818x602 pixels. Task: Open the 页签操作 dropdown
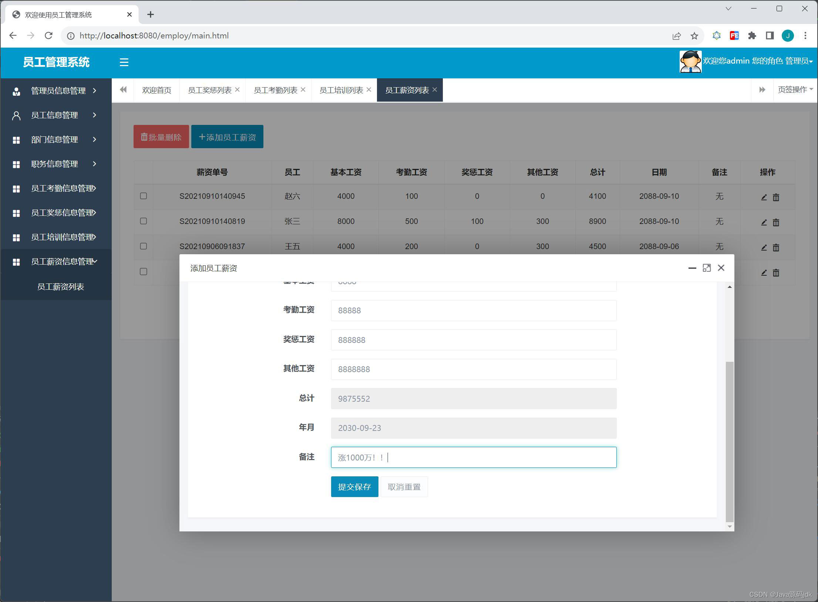click(x=795, y=89)
